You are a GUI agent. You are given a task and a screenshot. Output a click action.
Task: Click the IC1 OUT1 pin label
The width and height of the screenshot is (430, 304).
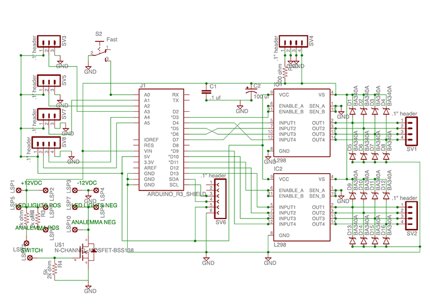tap(318, 123)
